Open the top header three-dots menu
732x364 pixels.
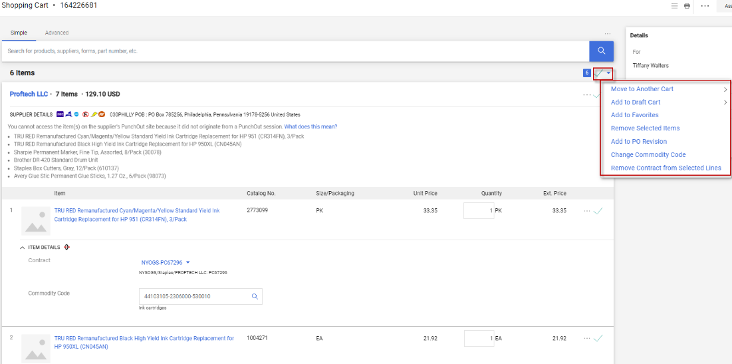pos(705,6)
